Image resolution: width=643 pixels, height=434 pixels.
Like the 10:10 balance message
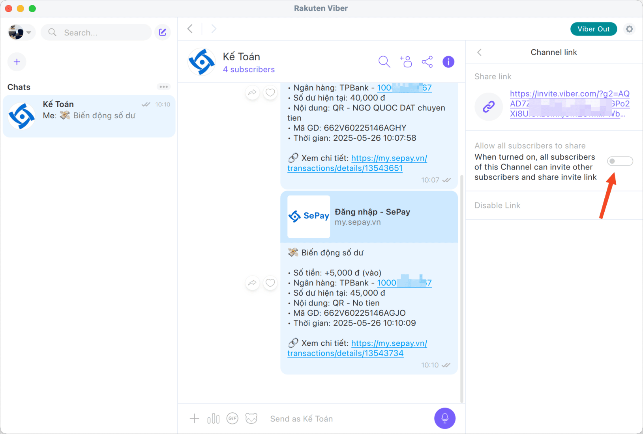point(270,283)
